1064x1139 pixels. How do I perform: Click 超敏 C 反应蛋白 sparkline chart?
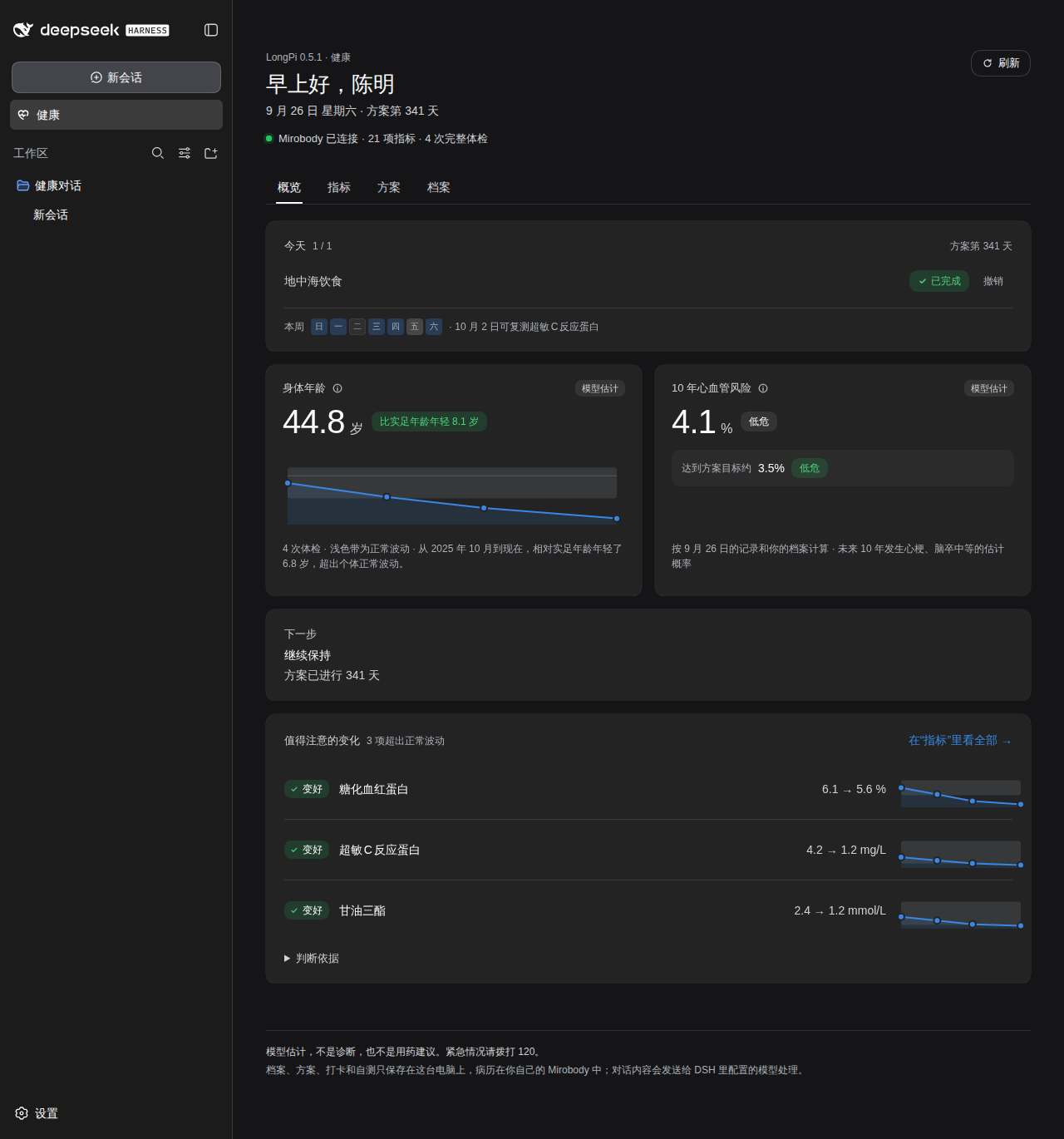tap(961, 855)
